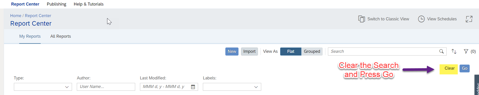Click the Import button
479x95 pixels.
tap(249, 51)
